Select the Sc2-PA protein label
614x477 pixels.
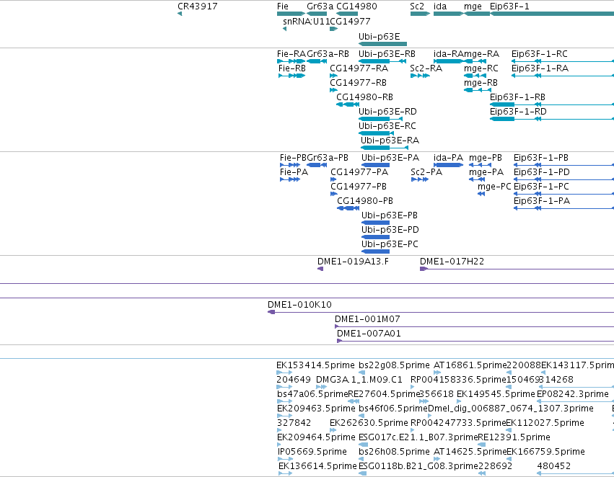pyautogui.click(x=426, y=172)
